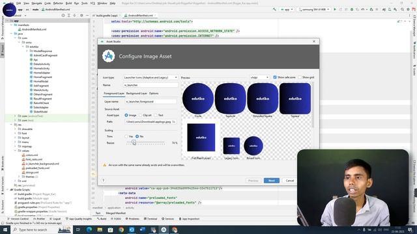Click the Asset Studio header logo icon
417x234 pixels.
tap(109, 57)
